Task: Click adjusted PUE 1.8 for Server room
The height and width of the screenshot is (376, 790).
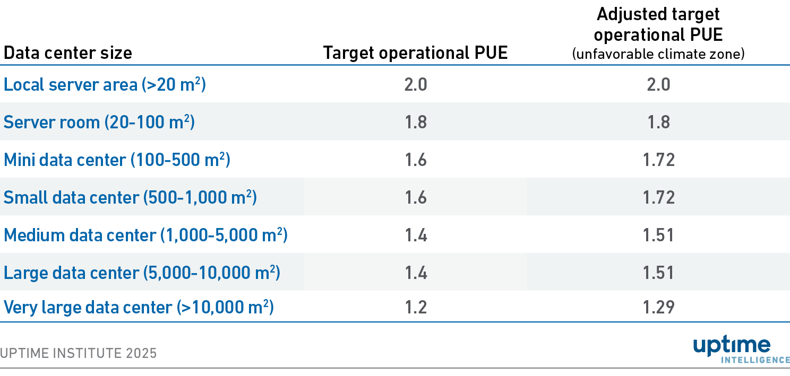Action: click(x=658, y=123)
